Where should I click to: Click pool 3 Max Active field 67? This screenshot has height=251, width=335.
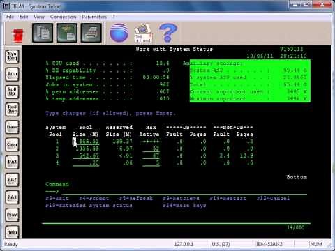[151, 155]
